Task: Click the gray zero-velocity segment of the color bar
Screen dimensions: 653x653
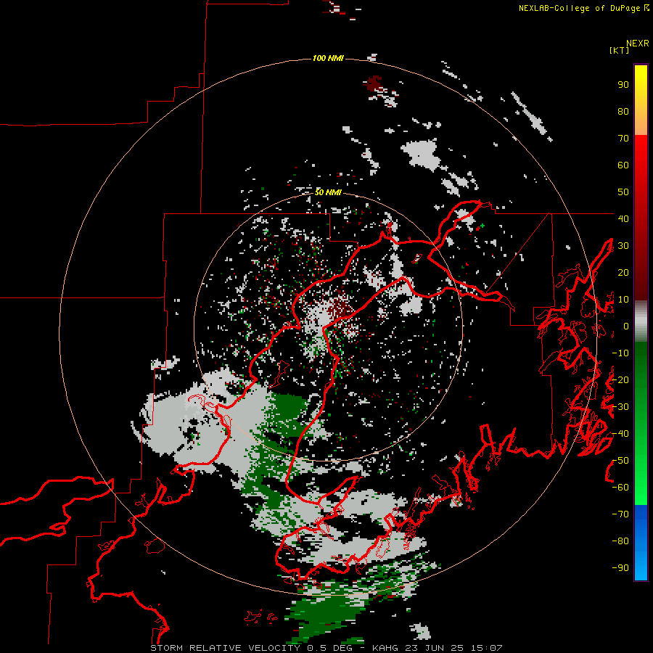Action: (641, 321)
